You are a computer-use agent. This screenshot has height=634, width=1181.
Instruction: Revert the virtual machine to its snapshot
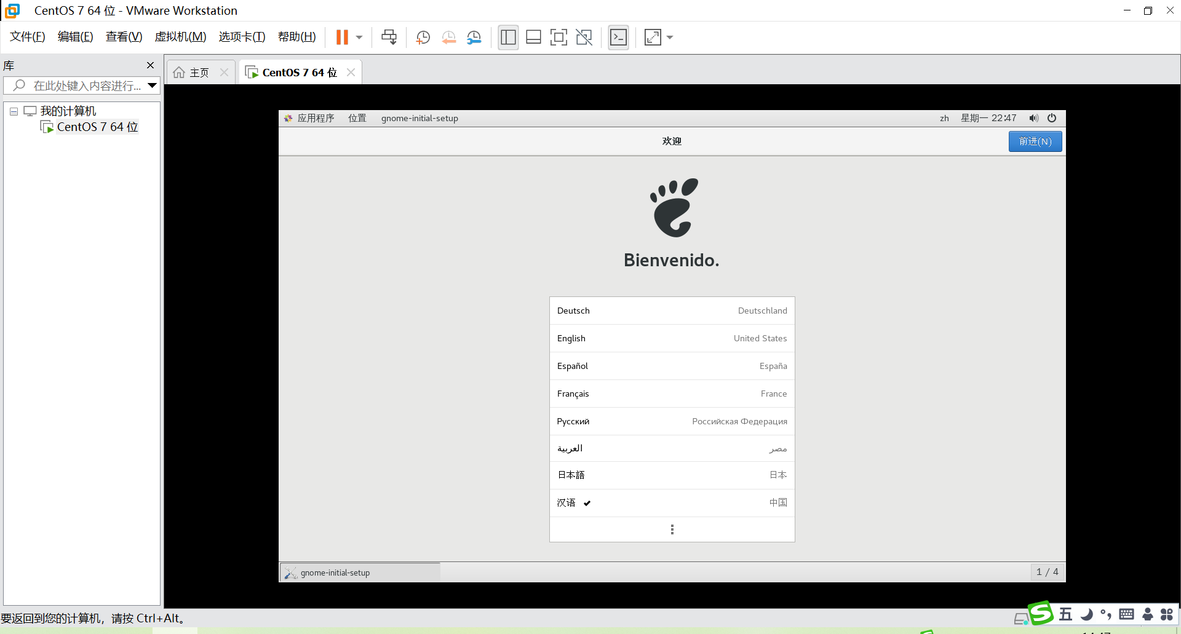(x=448, y=38)
